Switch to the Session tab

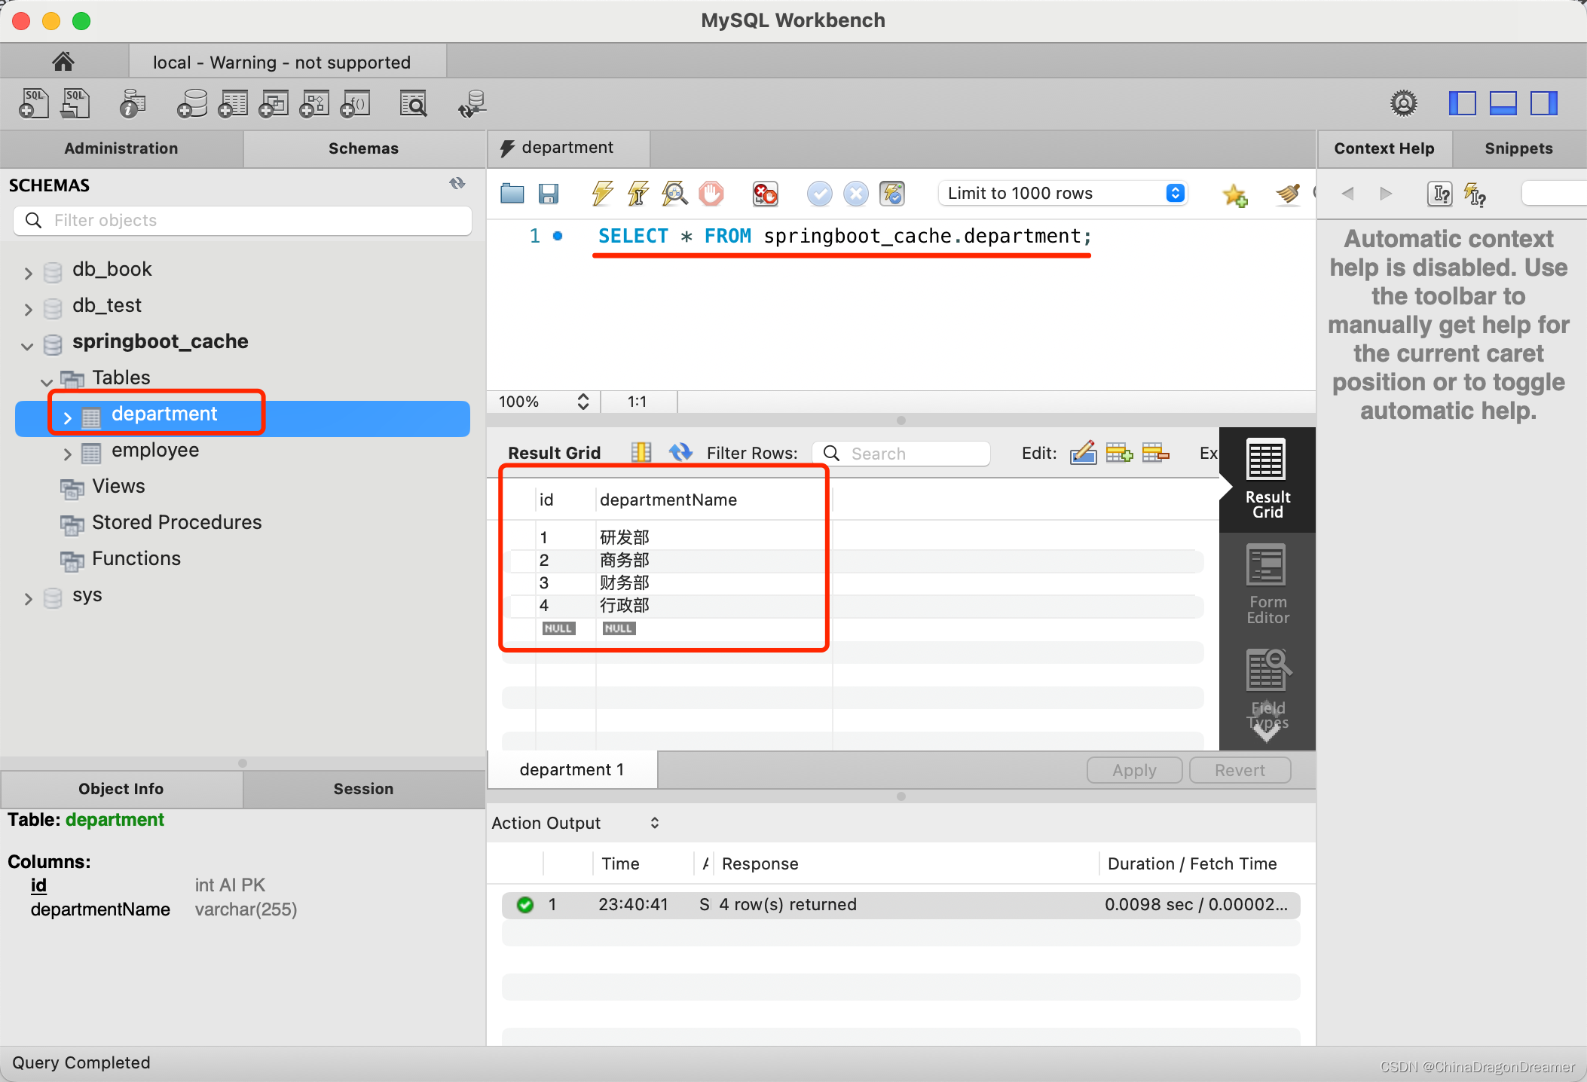click(x=364, y=789)
